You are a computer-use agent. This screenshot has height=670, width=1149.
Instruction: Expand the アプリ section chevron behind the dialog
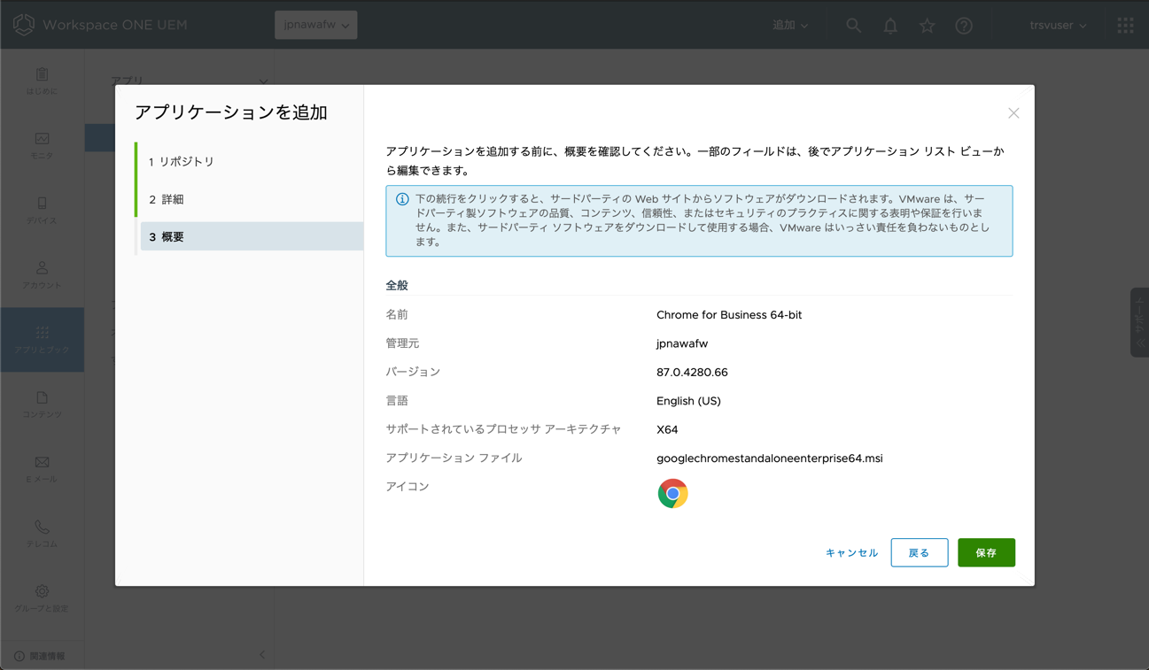[263, 81]
